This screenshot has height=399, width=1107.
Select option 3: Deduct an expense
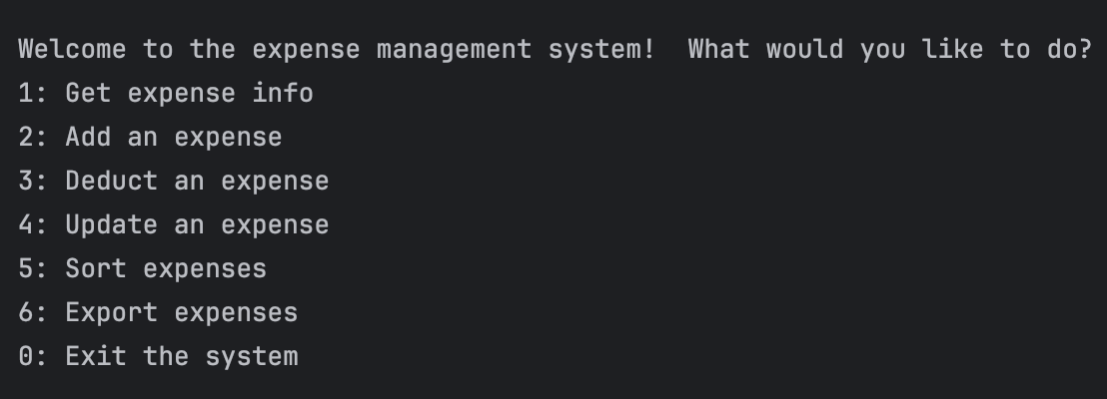pos(174,181)
